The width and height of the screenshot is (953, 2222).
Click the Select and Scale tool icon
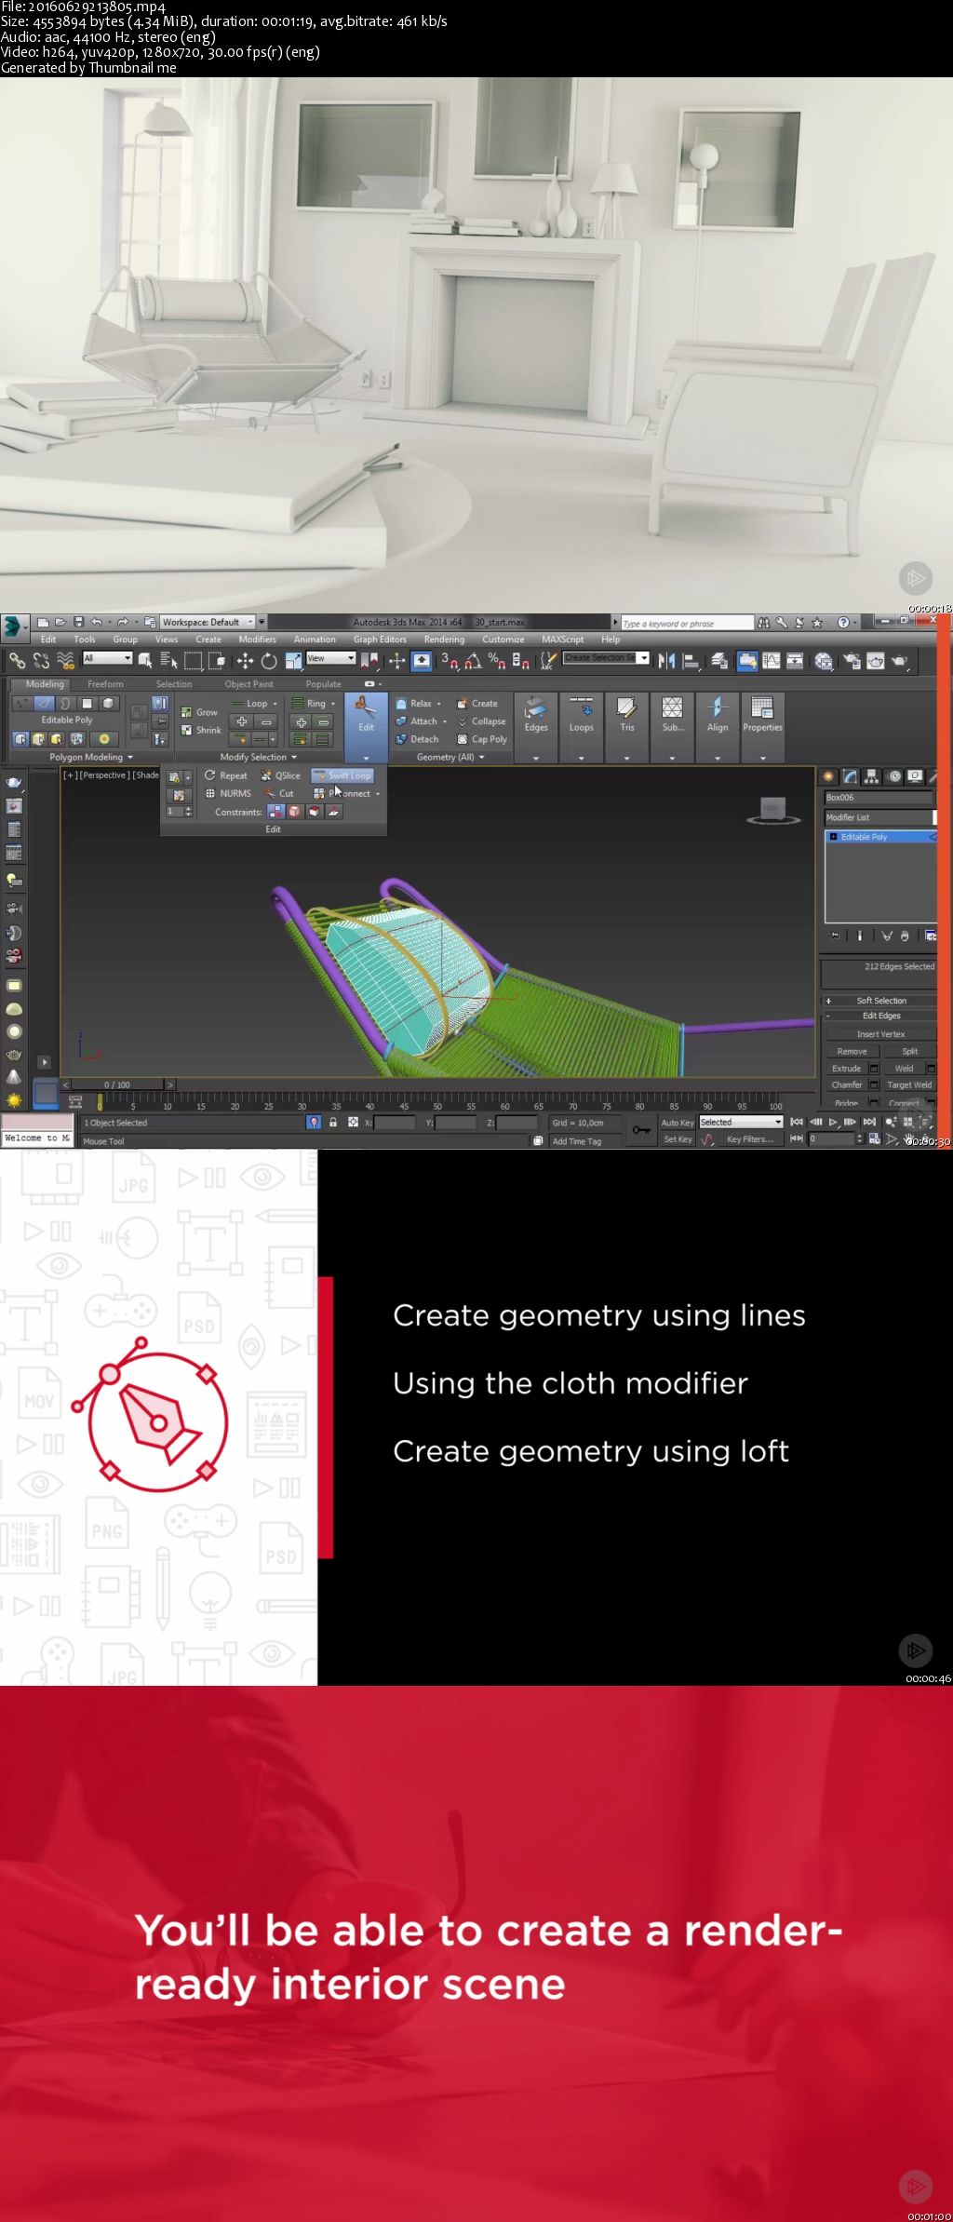tap(292, 660)
